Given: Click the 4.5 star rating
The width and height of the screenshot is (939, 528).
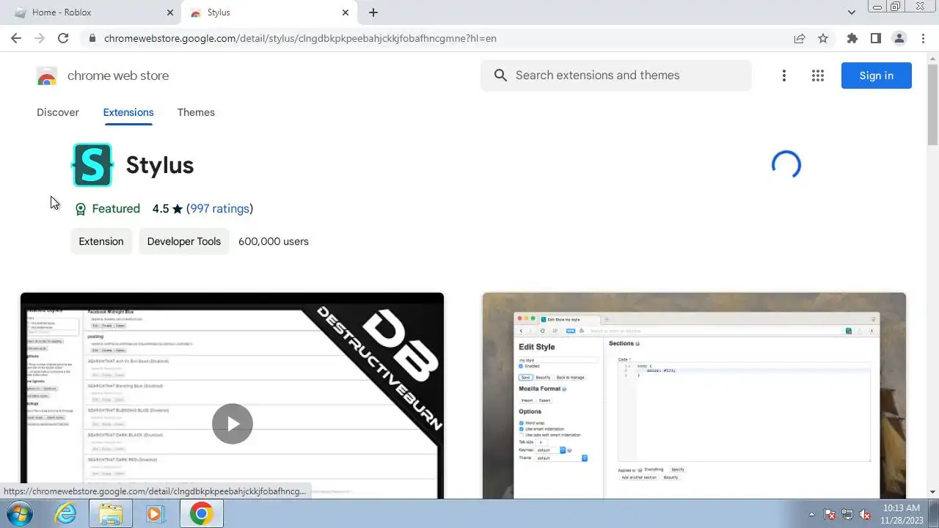Looking at the screenshot, I should tap(167, 208).
